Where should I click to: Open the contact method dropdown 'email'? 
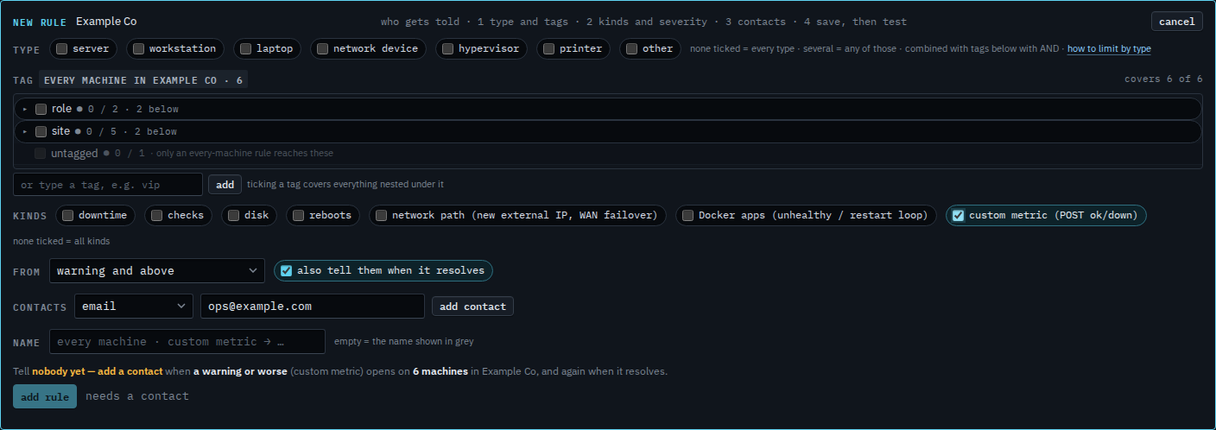tap(133, 307)
